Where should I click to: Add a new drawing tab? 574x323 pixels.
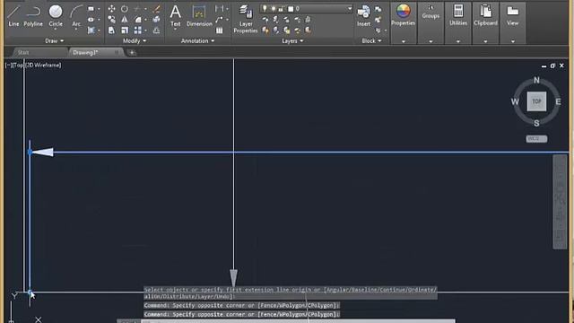point(132,53)
